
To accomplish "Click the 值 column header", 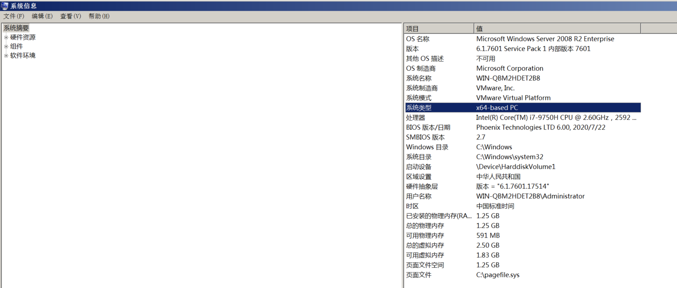I will pyautogui.click(x=556, y=29).
